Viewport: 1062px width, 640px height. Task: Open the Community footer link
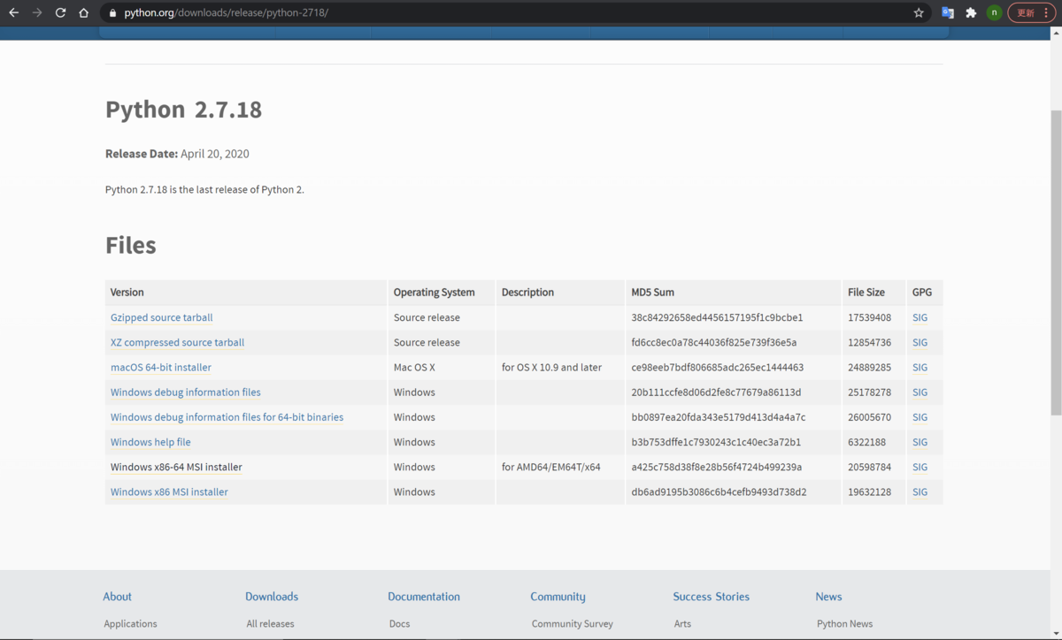pos(558,597)
